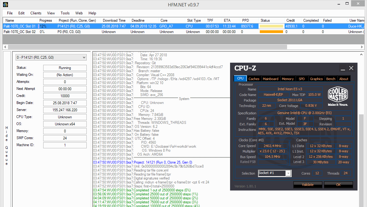Sort by the Completed column header
Image resolution: width=367 pixels, height=207 pixels.
pos(311,20)
